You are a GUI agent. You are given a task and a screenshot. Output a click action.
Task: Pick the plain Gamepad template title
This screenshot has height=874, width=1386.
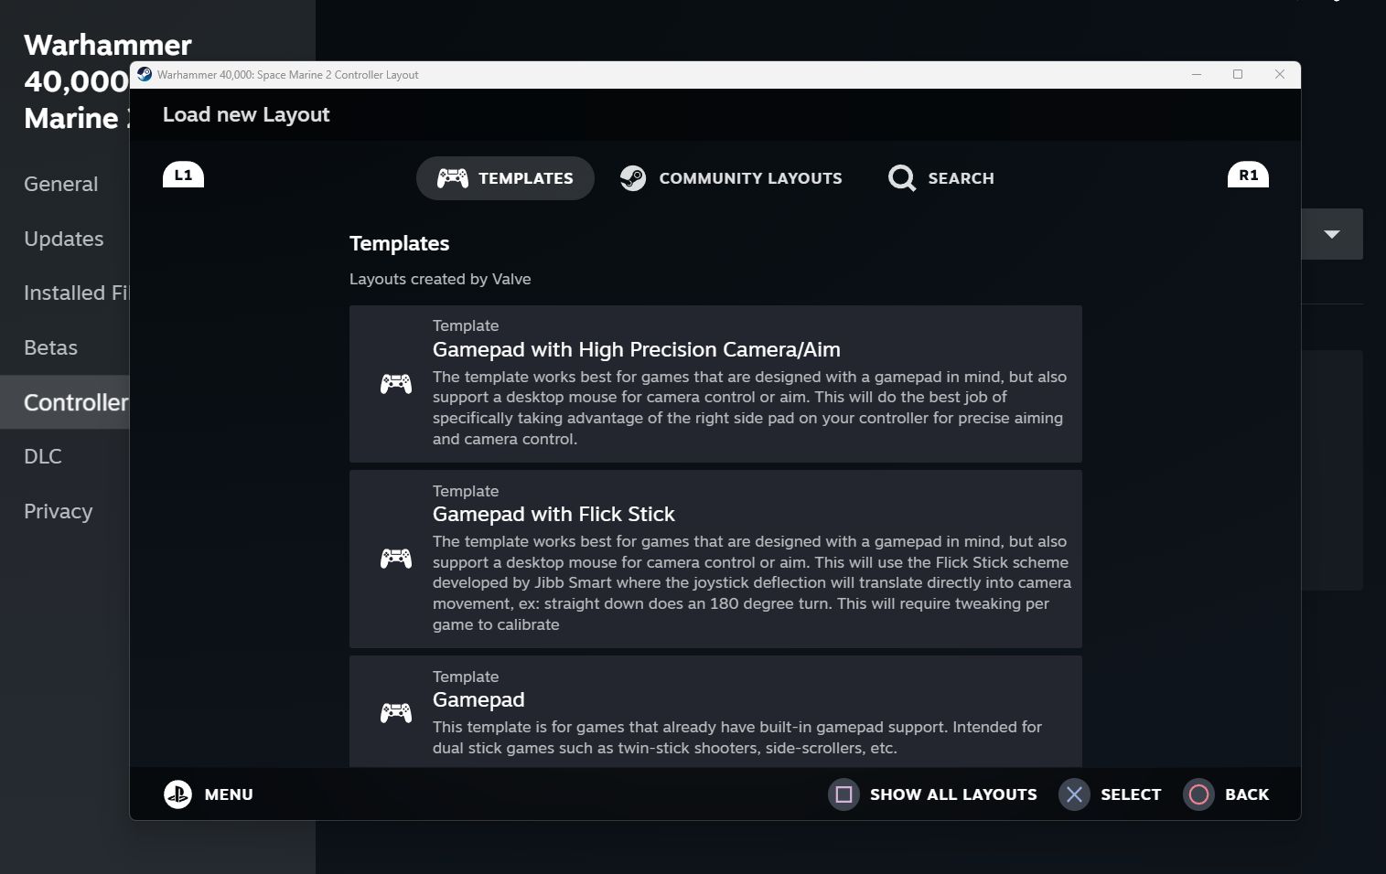(478, 699)
